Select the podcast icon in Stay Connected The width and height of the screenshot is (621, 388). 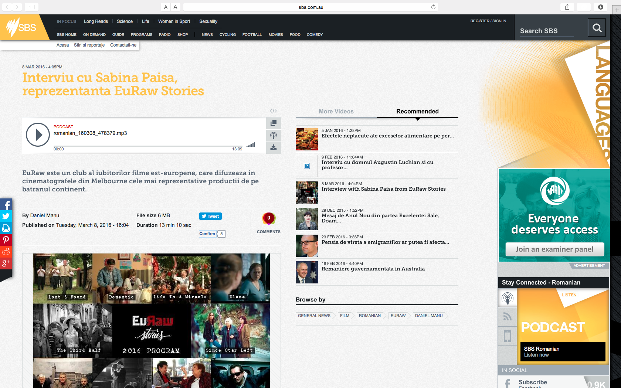508,298
